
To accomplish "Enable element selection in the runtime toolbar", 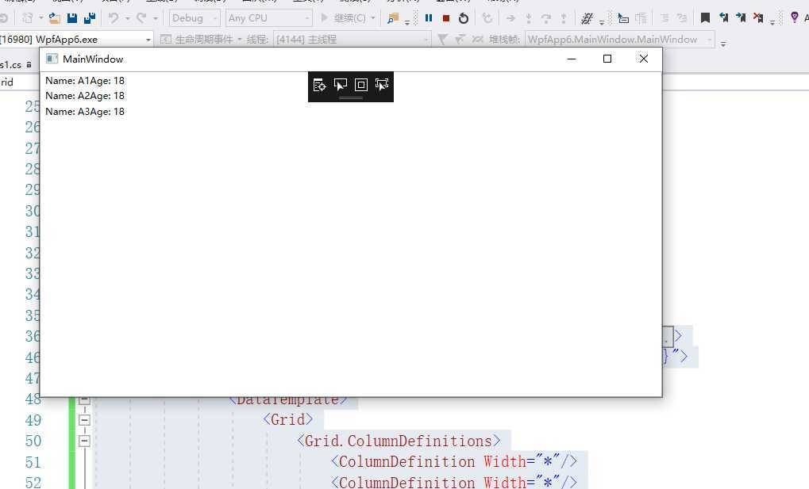I will pyautogui.click(x=341, y=85).
